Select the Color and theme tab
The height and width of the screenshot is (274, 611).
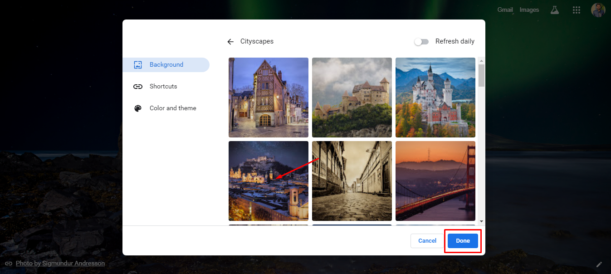pos(166,108)
